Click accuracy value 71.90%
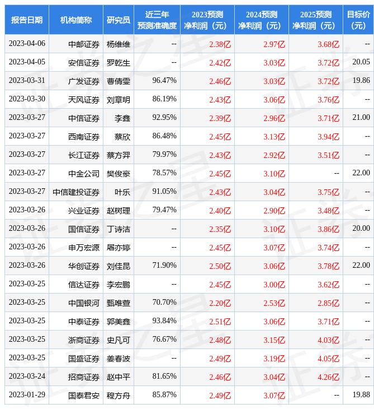374x409 pixels. tap(164, 265)
